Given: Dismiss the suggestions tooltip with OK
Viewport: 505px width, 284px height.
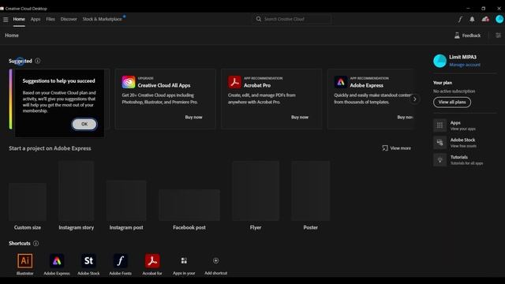Looking at the screenshot, I should 84,124.
